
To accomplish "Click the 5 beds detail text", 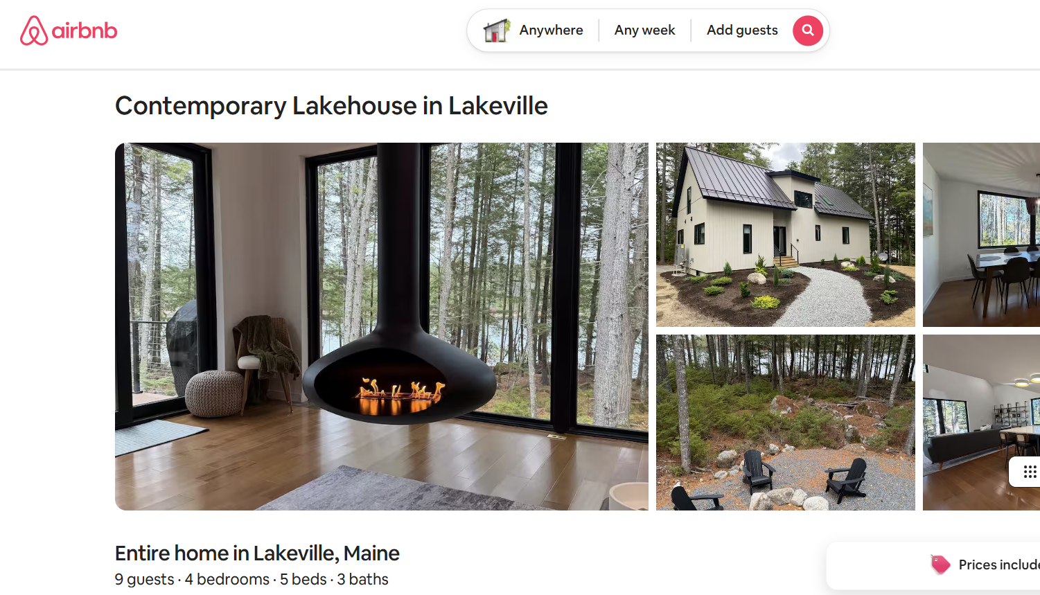I will click(x=303, y=579).
